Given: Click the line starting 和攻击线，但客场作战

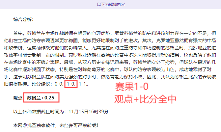Looking at the screenshot, I should pos(110,48).
